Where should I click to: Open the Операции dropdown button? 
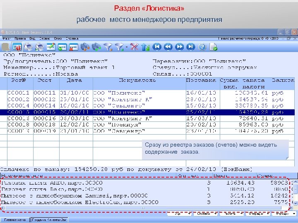(x=258, y=214)
